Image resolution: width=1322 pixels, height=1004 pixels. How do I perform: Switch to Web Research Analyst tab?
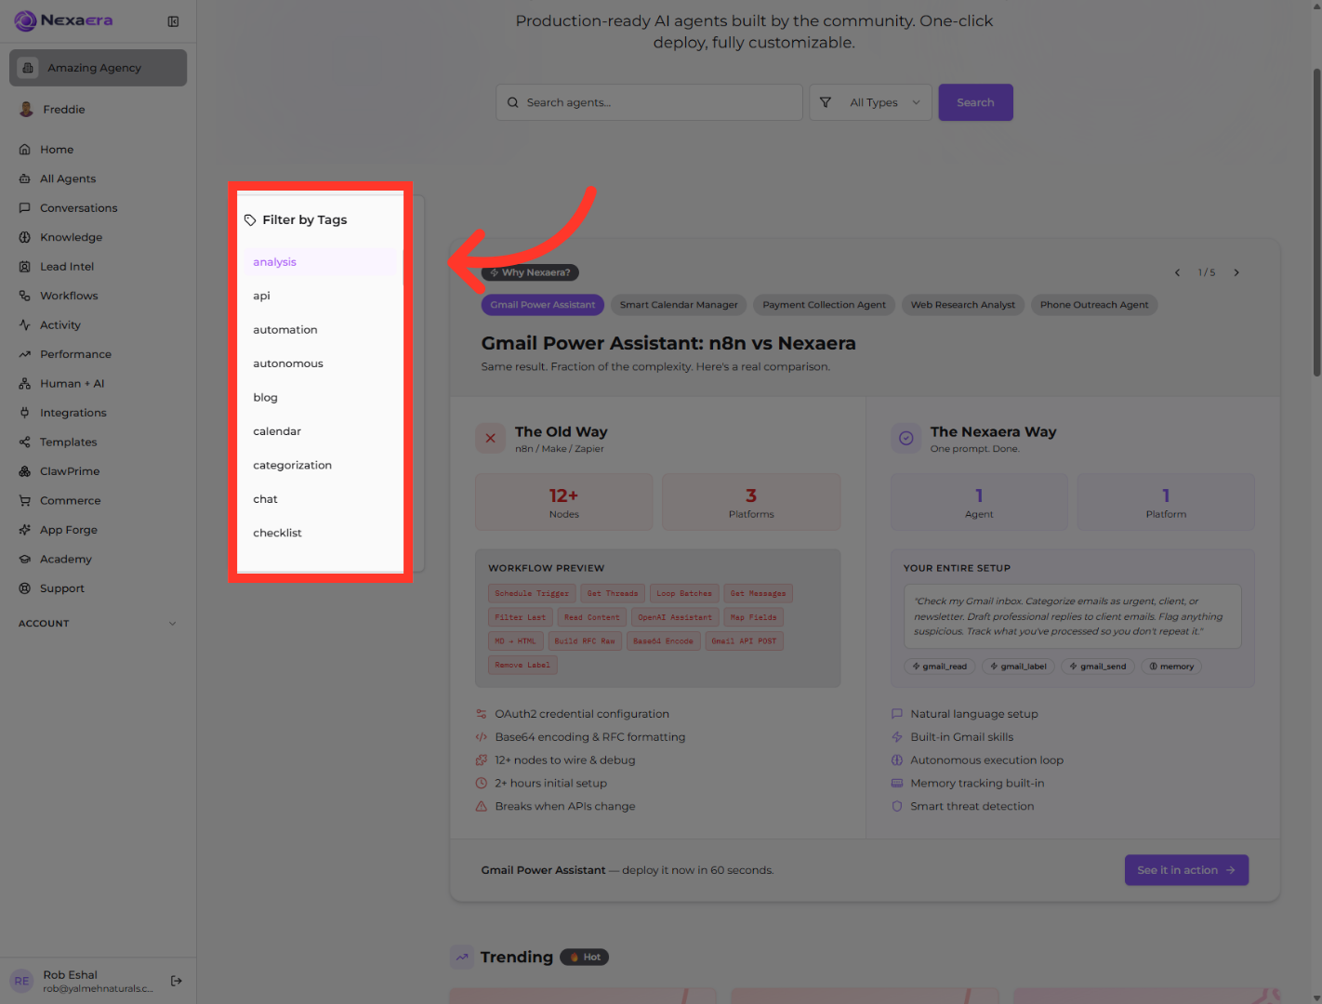pos(963,305)
